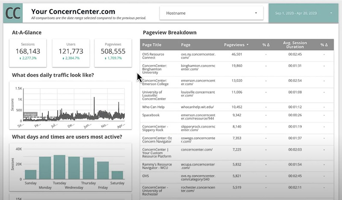
Task: Click the rochester.concerncenter.com/ page cell
Action: 198,189
